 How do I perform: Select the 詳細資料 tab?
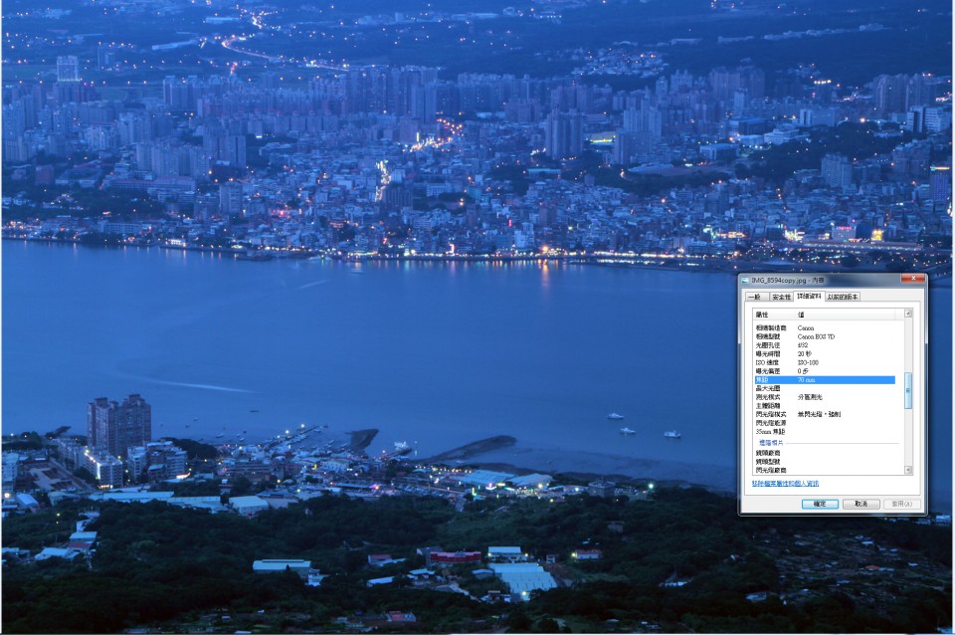tap(809, 297)
